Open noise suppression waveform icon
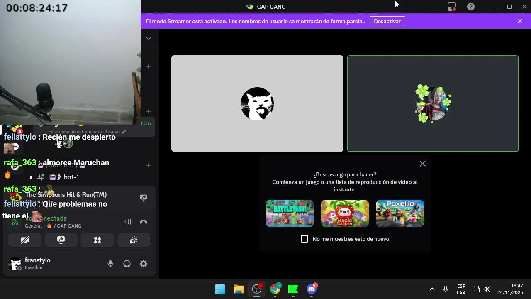 click(129, 222)
